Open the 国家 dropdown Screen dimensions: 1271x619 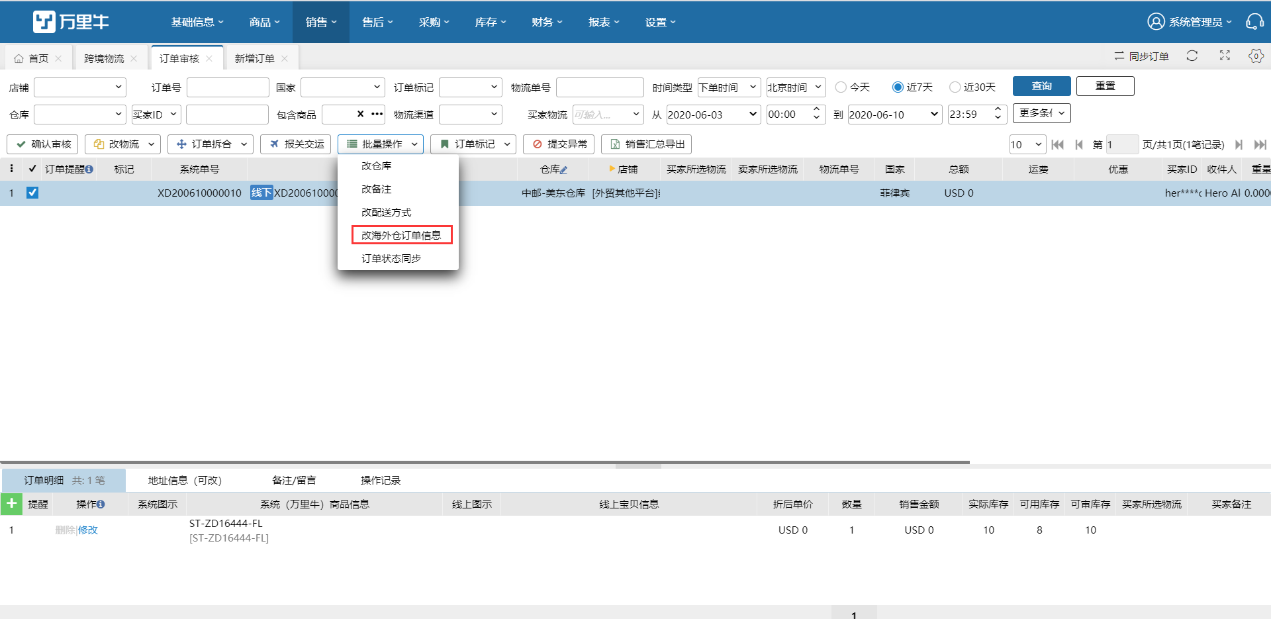click(x=342, y=87)
